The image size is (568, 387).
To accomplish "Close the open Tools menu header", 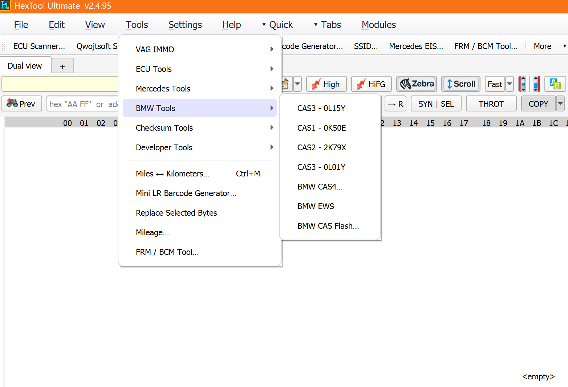I will pyautogui.click(x=137, y=25).
